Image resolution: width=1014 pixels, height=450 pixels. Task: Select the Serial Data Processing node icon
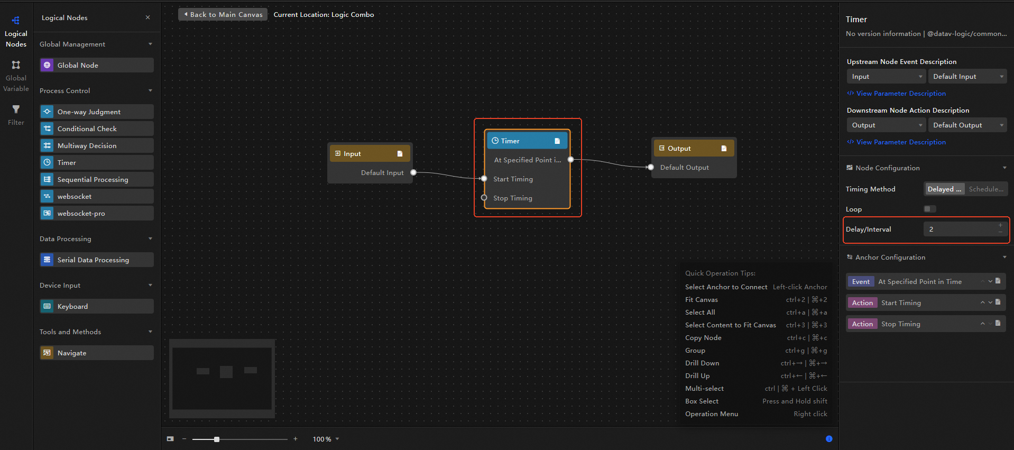tap(47, 260)
